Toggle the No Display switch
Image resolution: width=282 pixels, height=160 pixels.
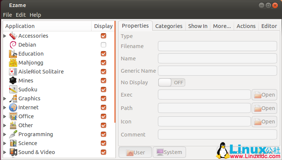pos(171,82)
